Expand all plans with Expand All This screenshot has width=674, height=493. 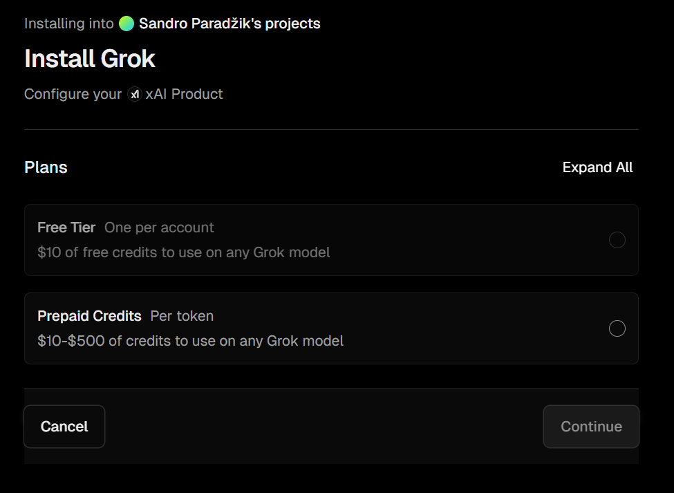[597, 167]
